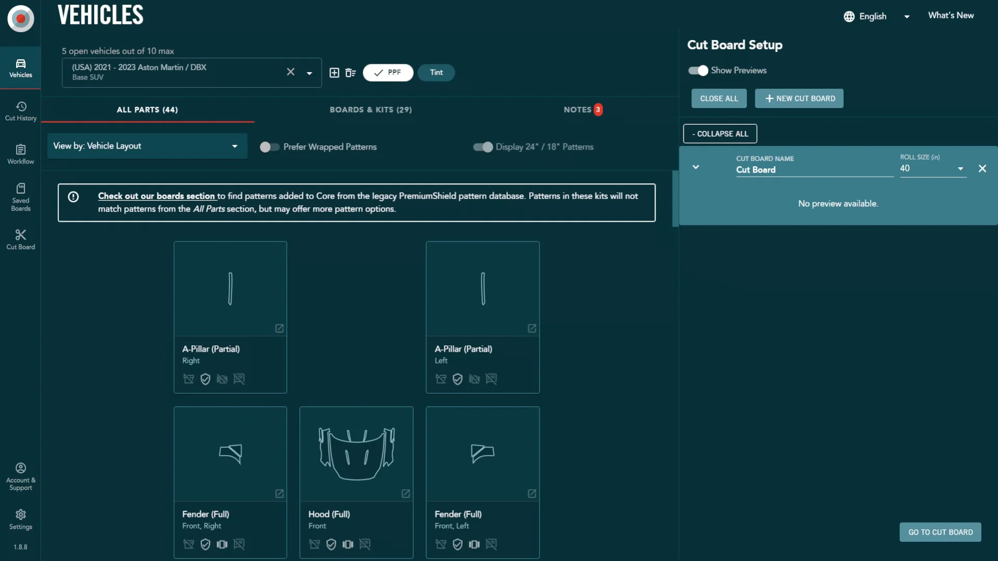
Task: Switch to All Parts (44) tab
Action: (148, 110)
